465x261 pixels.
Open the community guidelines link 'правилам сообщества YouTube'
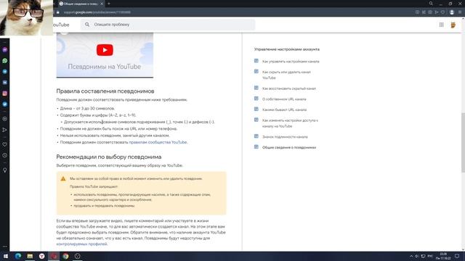pyautogui.click(x=158, y=142)
